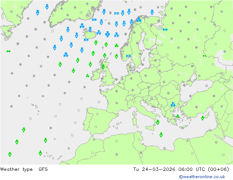Click the half-filled circle in the Black Sea

(x=207, y=86)
